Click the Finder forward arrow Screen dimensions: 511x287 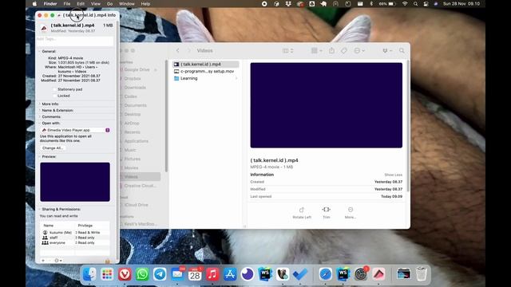click(x=188, y=51)
